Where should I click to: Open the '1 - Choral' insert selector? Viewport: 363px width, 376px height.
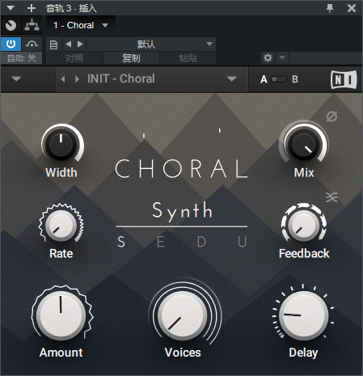click(81, 25)
